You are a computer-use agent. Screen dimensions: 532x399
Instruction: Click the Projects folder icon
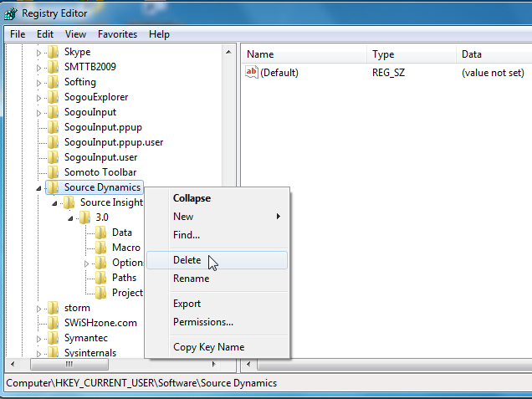(x=100, y=293)
